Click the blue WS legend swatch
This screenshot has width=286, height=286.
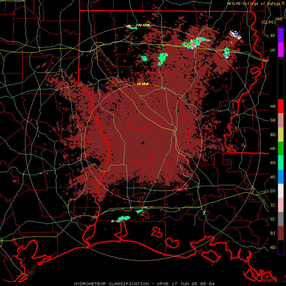pyautogui.click(x=281, y=177)
